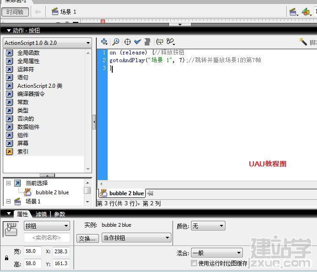Toggle the width-height lock icon
This screenshot has width=317, height=272.
(x=7, y=258)
